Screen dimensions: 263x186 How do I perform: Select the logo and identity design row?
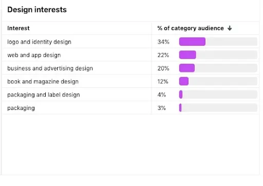click(x=130, y=42)
